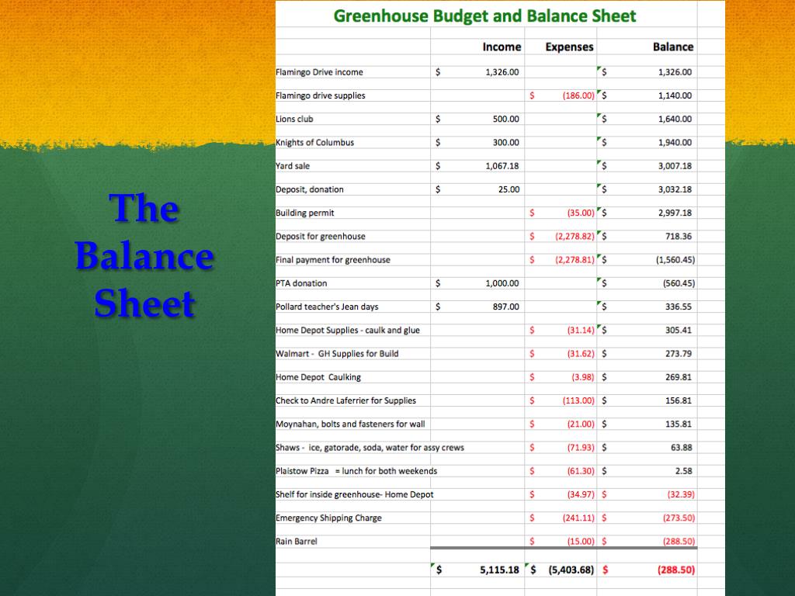This screenshot has height=596, width=795.
Task: Select the balance value 3,032.18
Action: click(x=675, y=189)
